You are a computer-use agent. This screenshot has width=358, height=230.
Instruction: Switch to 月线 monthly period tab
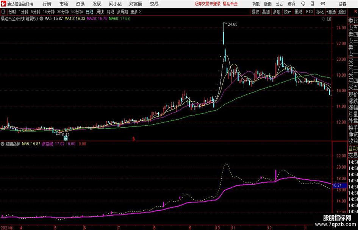tap(111, 12)
